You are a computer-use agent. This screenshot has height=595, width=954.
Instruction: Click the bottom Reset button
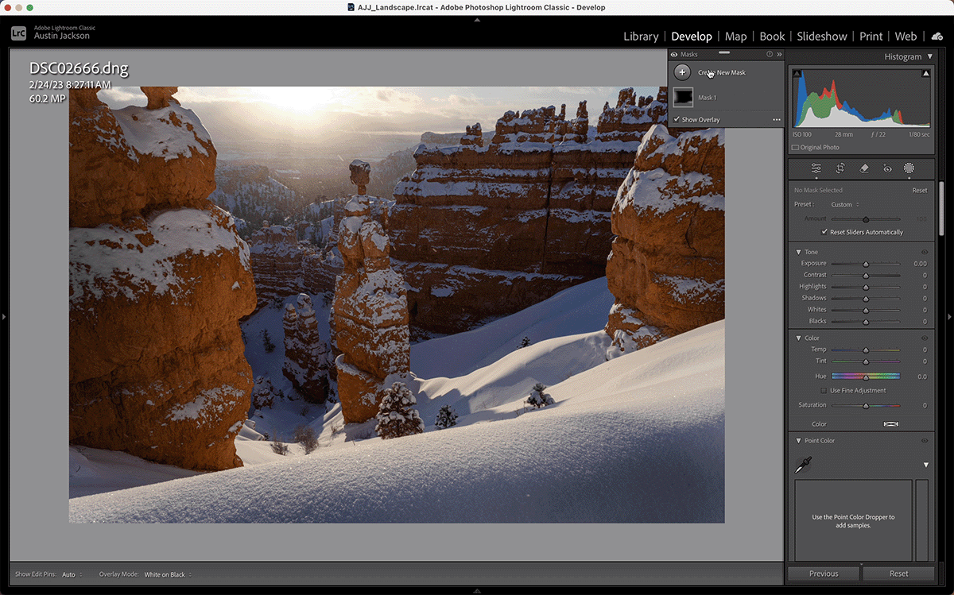[898, 574]
